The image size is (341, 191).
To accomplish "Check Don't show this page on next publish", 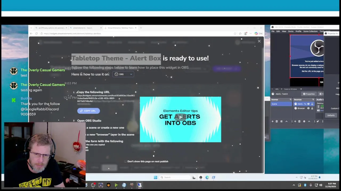I will [125, 161].
